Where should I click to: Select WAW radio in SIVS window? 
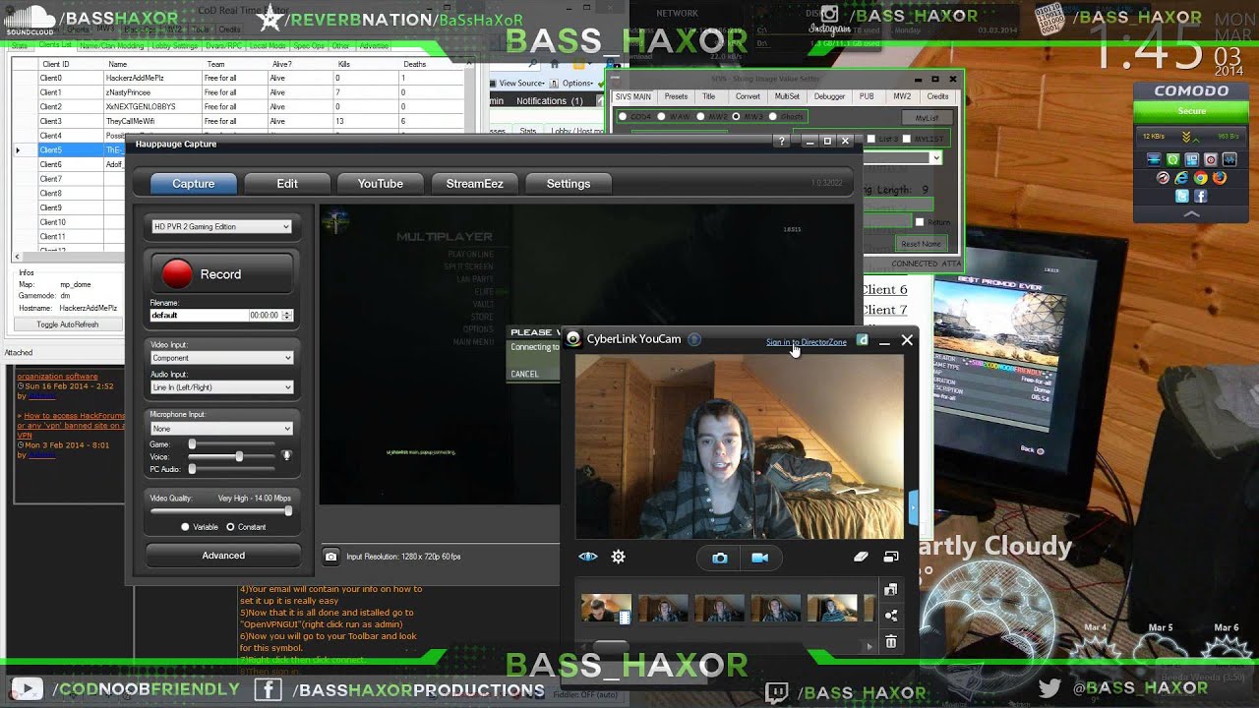(x=661, y=116)
